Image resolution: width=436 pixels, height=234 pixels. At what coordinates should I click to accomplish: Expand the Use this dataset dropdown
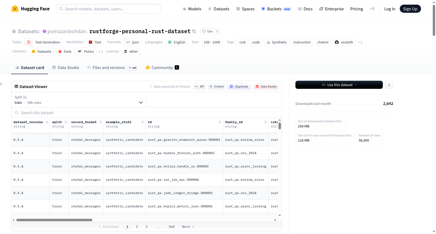tap(339, 85)
